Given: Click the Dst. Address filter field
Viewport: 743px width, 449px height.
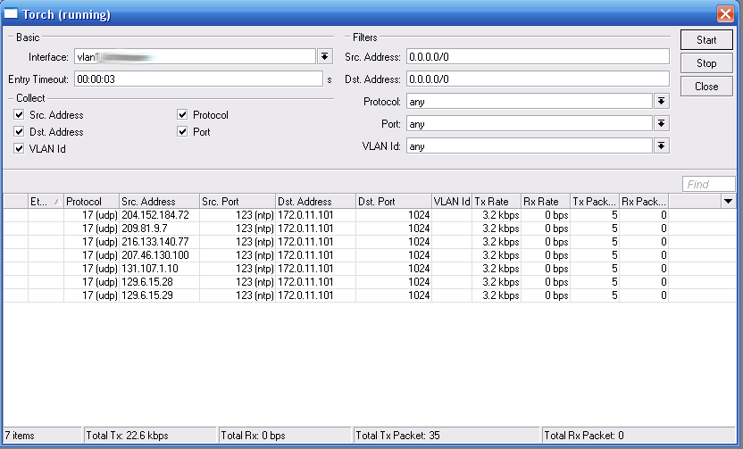Looking at the screenshot, I should (538, 79).
